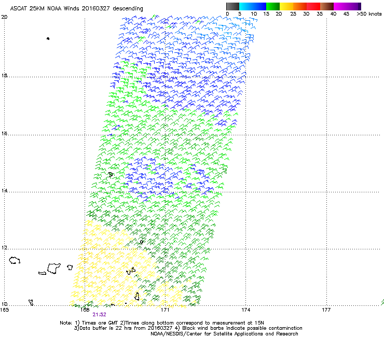The image size is (384, 337).
Task: Click the orange 25-30 knots legend swatch
Action: 300,6
